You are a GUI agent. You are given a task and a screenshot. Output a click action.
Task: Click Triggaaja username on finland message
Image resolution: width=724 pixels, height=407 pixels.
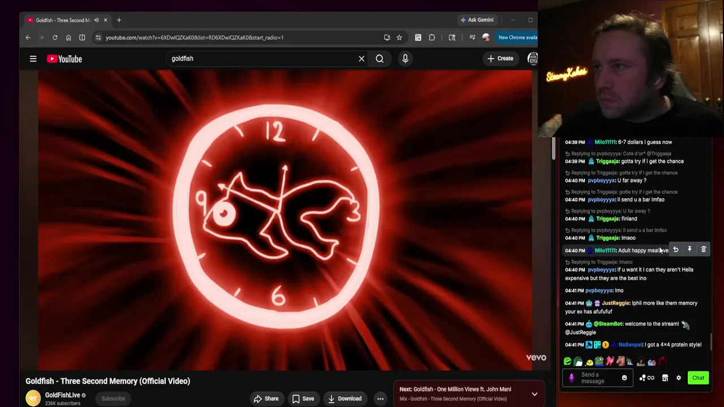pos(608,219)
